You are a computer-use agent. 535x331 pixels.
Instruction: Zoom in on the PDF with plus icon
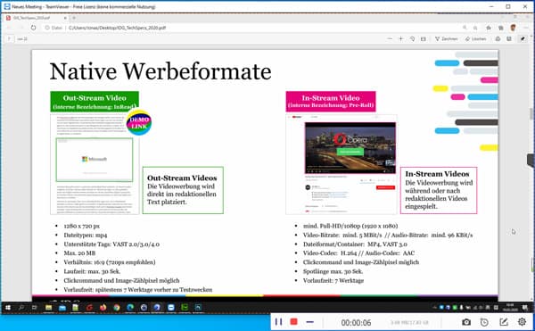tap(401, 39)
